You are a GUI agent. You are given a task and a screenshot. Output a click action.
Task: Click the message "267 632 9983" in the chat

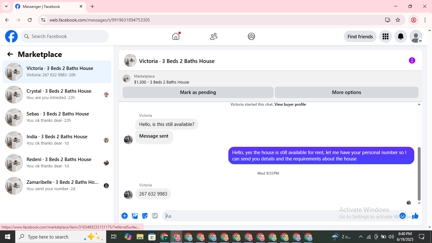[153, 194]
